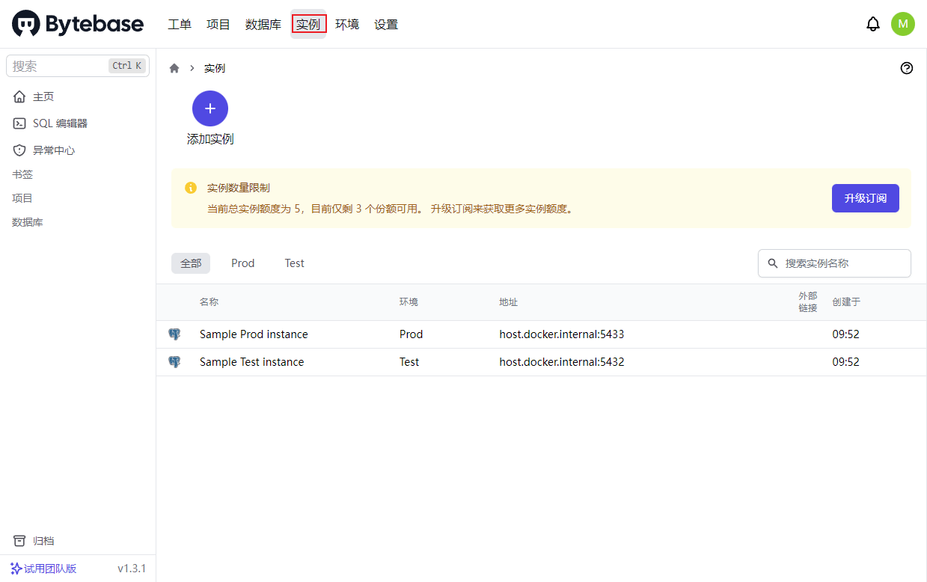Open 数据库 in the sidebar
The height and width of the screenshot is (582, 927).
click(x=28, y=222)
